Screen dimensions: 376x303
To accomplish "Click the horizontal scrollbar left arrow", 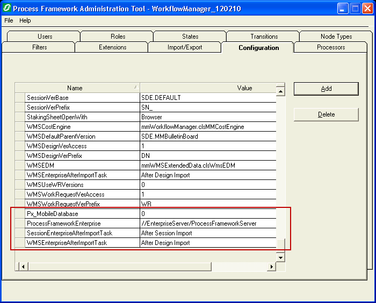I will pyautogui.click(x=23, y=266).
